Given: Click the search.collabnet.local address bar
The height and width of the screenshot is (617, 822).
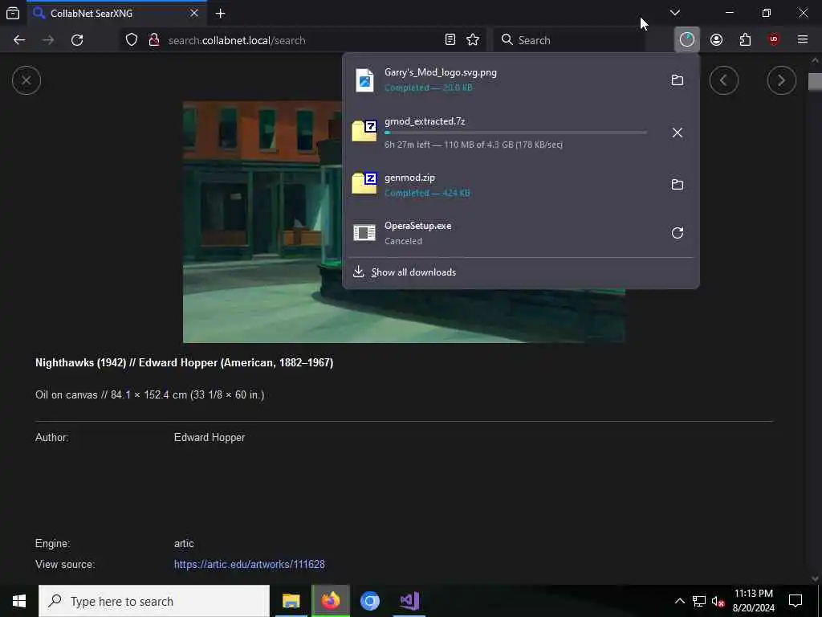Looking at the screenshot, I should click(302, 40).
